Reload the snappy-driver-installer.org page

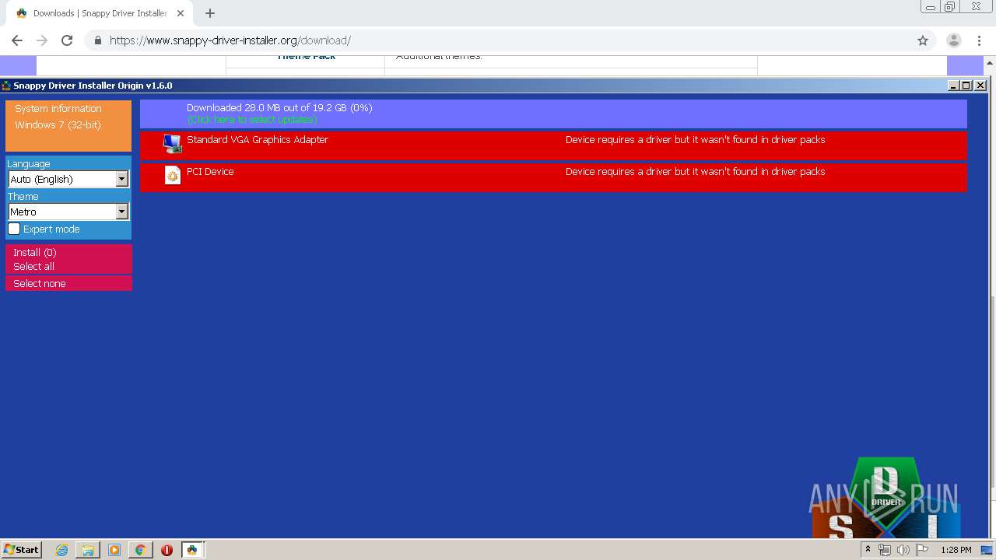pyautogui.click(x=67, y=40)
